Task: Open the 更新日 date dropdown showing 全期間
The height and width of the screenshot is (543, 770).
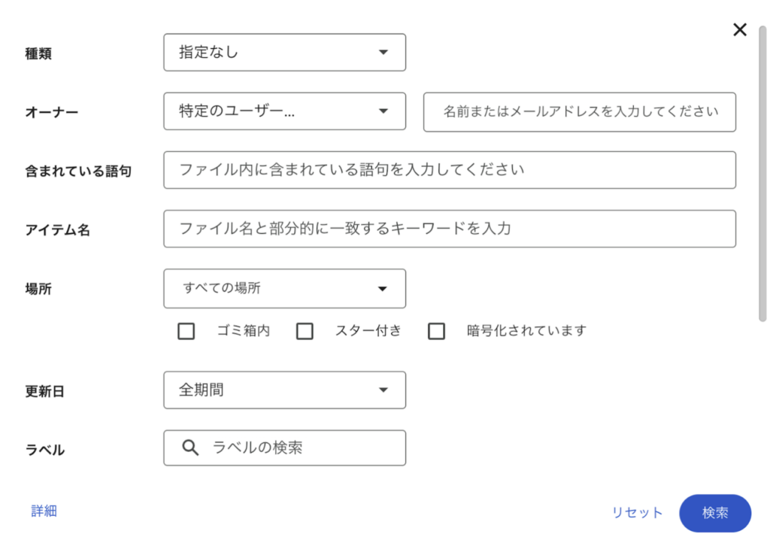Action: (x=284, y=390)
